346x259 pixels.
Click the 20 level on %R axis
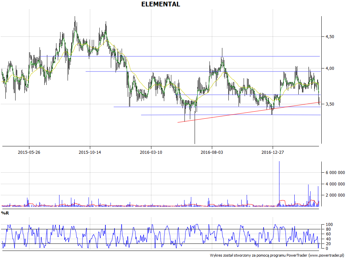point(328,243)
